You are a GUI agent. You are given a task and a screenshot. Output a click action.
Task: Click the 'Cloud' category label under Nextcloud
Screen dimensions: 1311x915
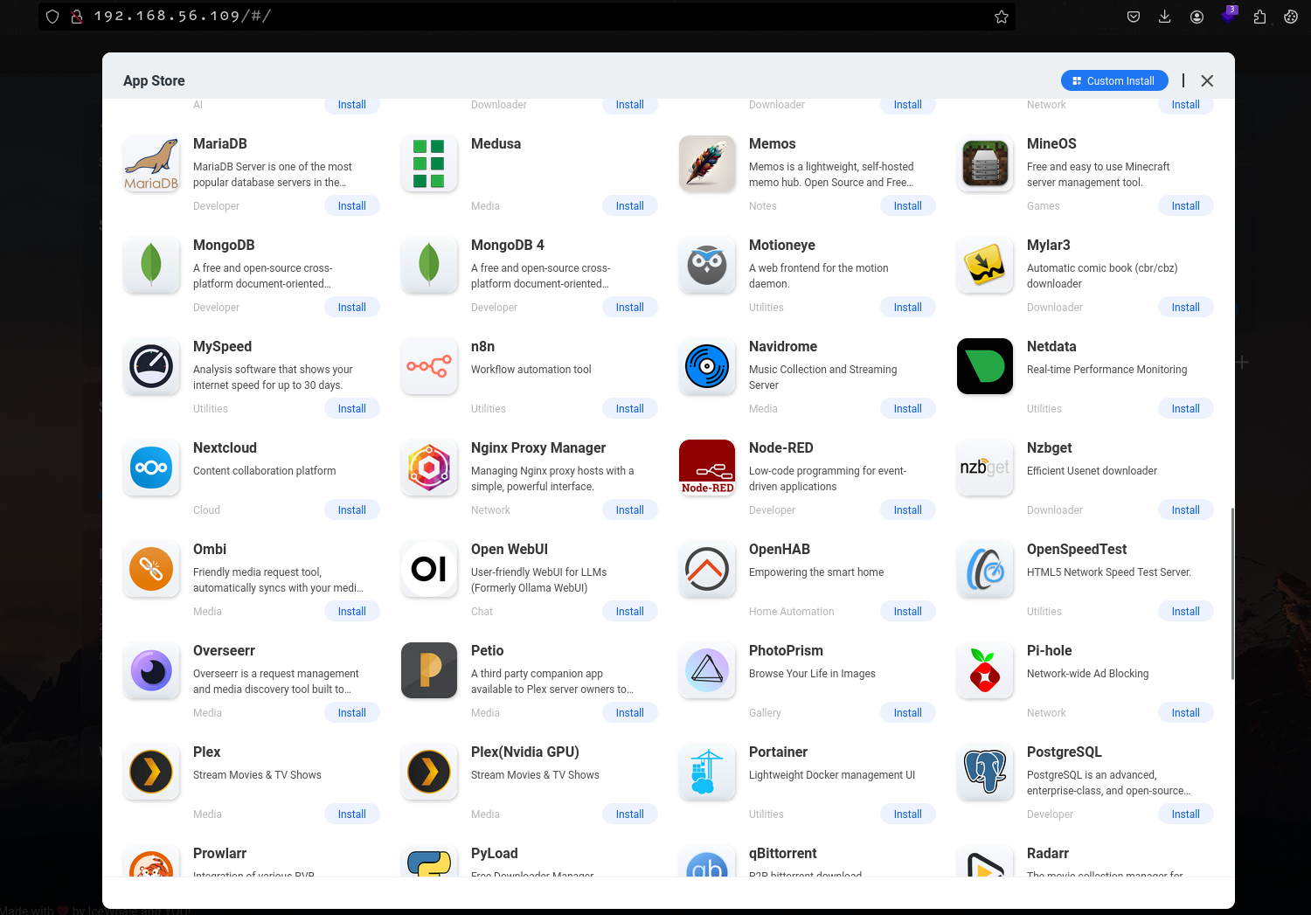pyautogui.click(x=206, y=510)
